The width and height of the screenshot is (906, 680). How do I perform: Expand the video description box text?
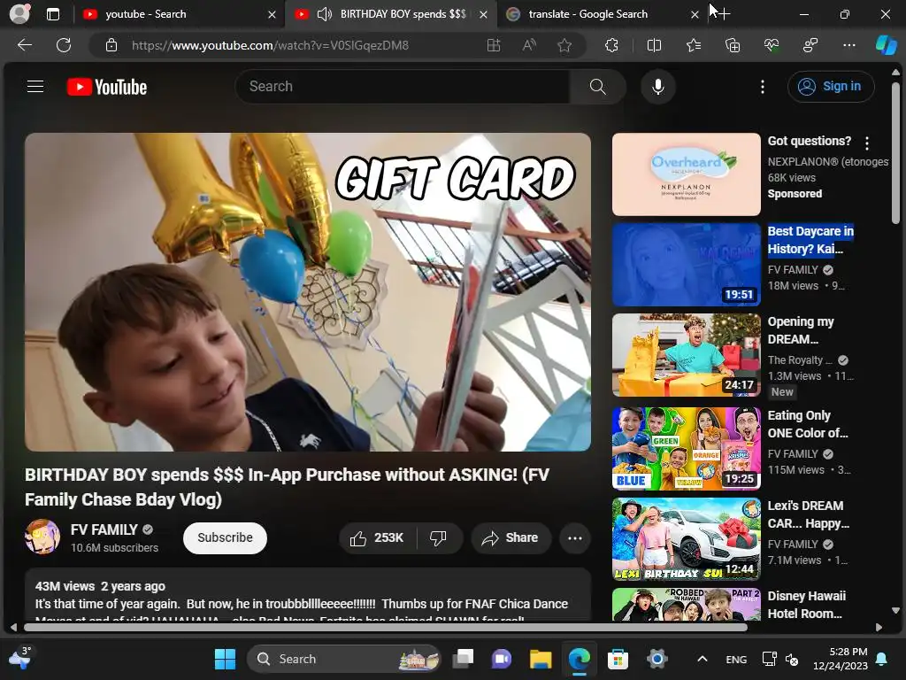coord(307,596)
